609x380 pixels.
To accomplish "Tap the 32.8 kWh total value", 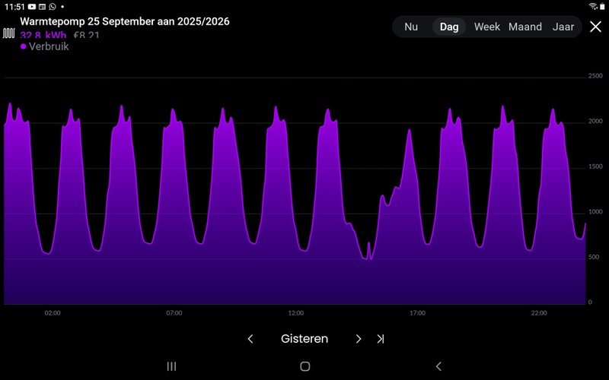I will coord(43,35).
